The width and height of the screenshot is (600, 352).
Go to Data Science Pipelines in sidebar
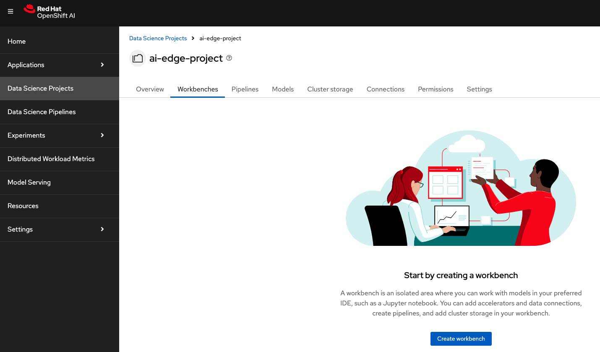pyautogui.click(x=42, y=112)
